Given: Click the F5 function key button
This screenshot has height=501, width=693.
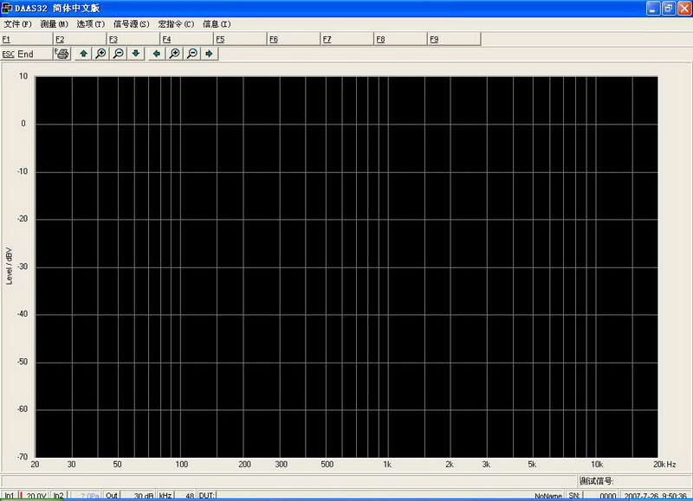Looking at the screenshot, I should tap(240, 40).
